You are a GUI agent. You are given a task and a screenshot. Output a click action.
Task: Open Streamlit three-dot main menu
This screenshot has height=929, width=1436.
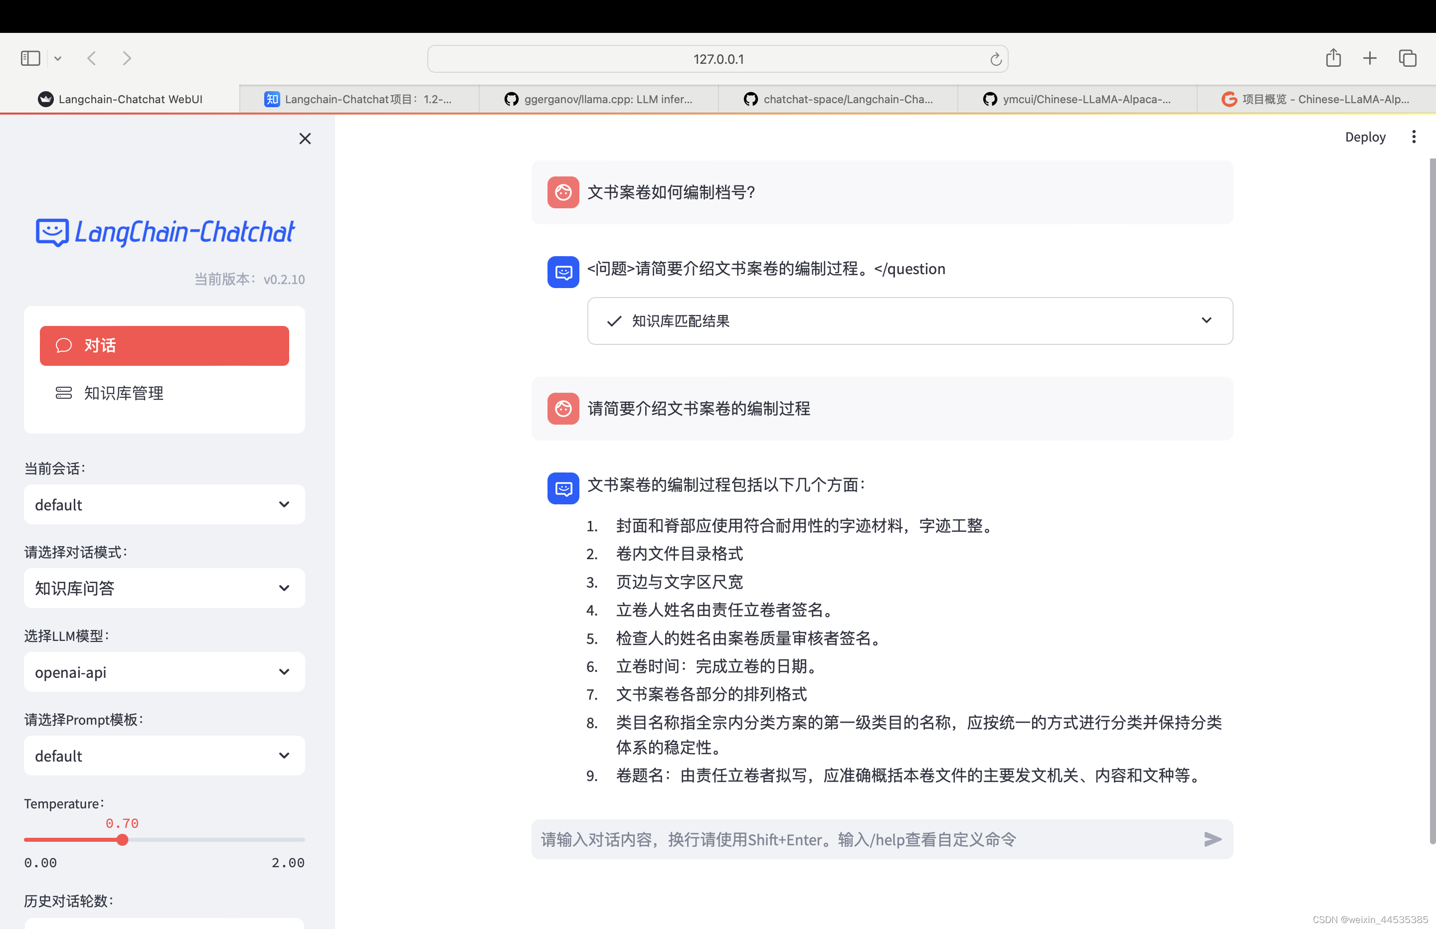click(x=1414, y=137)
